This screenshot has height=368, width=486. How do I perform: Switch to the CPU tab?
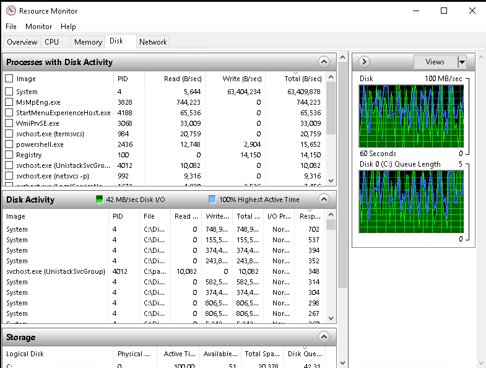51,42
